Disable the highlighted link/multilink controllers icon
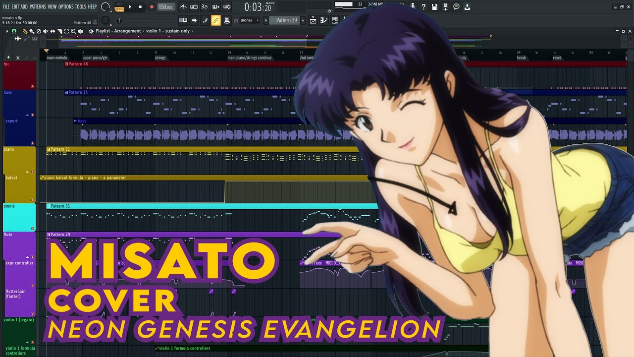Viewport: 634px width, 357px height. click(216, 20)
